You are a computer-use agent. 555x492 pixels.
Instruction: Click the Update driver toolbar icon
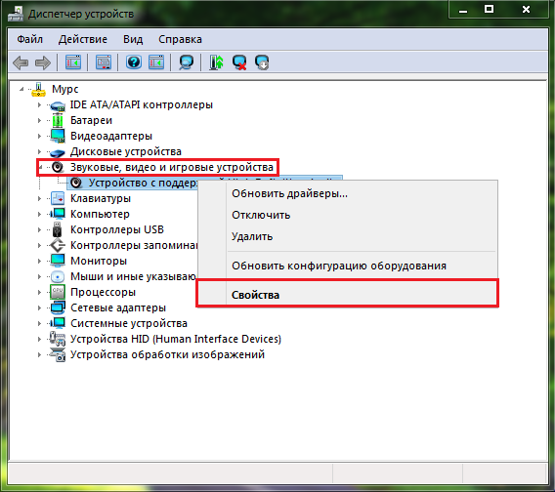216,62
